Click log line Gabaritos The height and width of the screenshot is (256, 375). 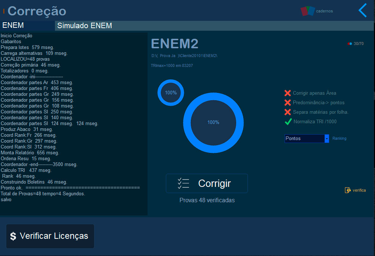tap(11, 41)
